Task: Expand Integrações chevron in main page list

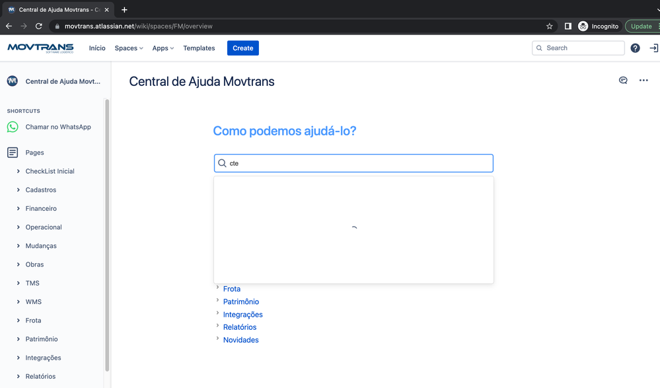Action: point(217,313)
